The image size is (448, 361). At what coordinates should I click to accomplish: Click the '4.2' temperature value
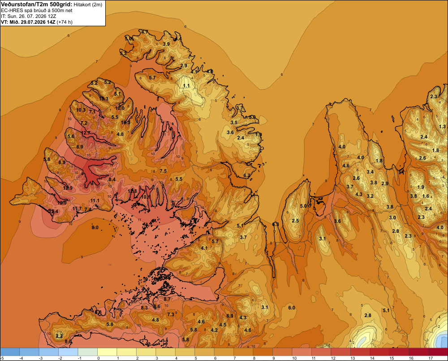(214, 330)
